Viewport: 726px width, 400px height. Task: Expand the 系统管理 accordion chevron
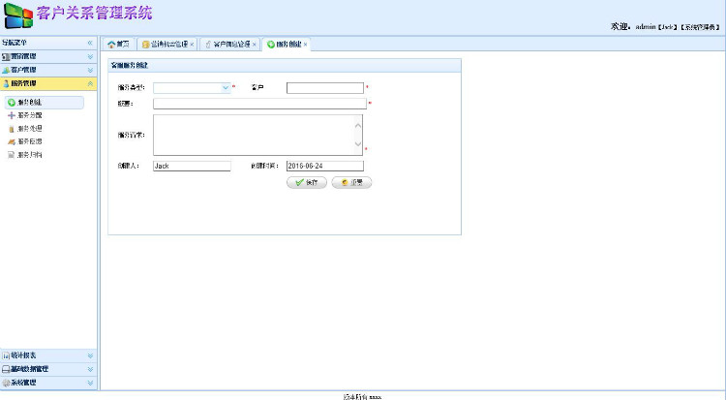coord(90,383)
